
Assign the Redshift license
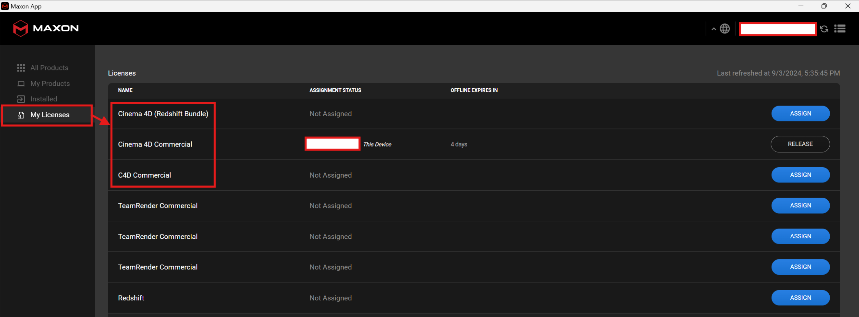click(x=800, y=298)
